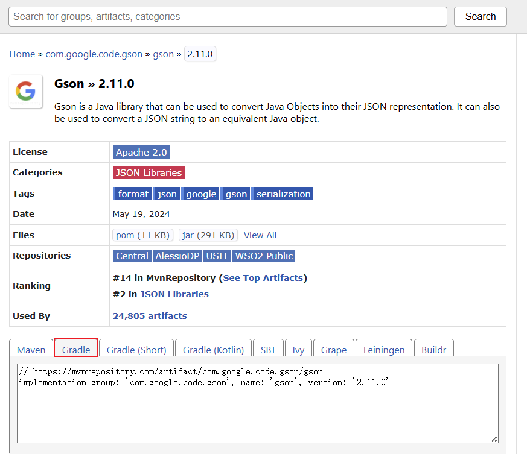Image resolution: width=527 pixels, height=454 pixels.
Task: Open See Top Artifacts link
Action: coord(263,278)
